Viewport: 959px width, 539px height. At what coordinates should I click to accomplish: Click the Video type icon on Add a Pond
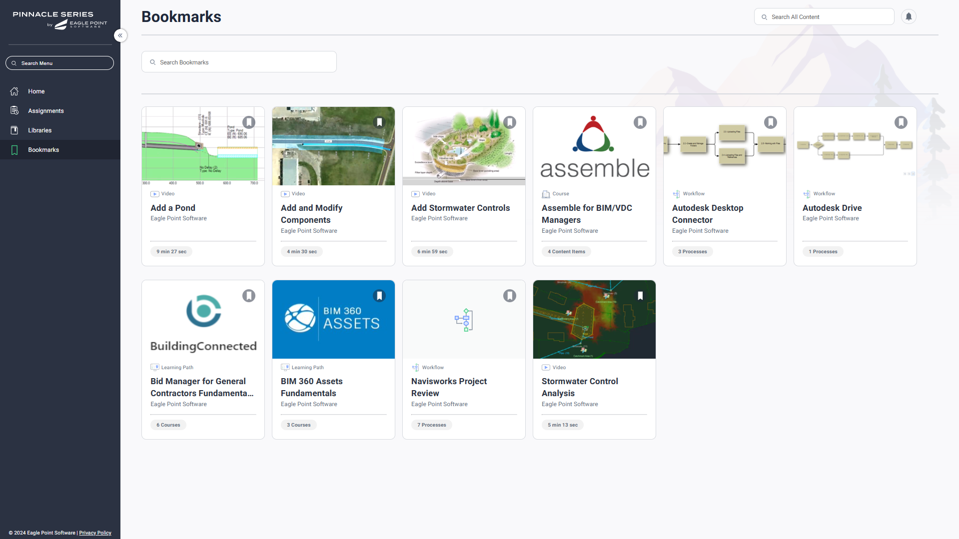(x=155, y=194)
